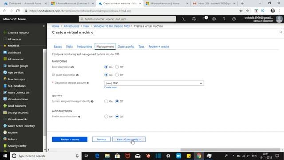Turn System assigned managed identity On
Image resolution: width=284 pixels, height=160 pixels.
(x=106, y=101)
